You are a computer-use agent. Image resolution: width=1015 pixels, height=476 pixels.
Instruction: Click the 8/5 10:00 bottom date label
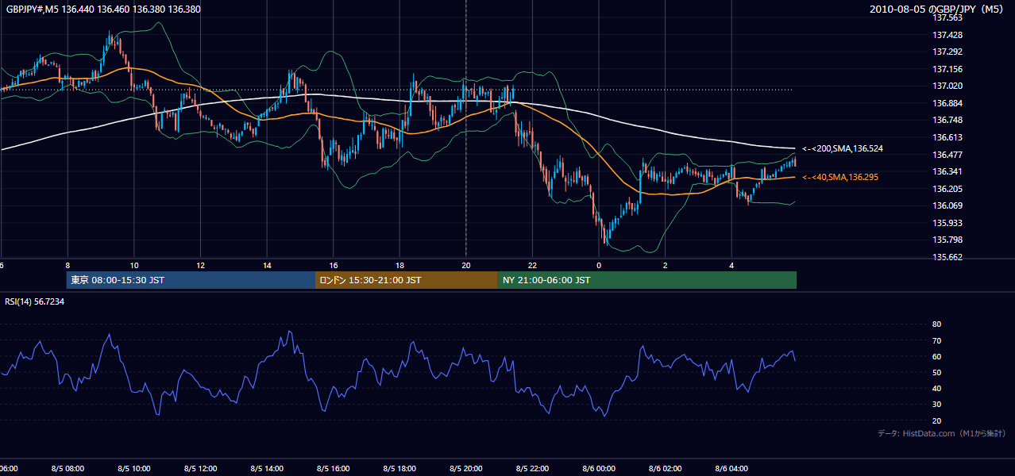(x=134, y=469)
